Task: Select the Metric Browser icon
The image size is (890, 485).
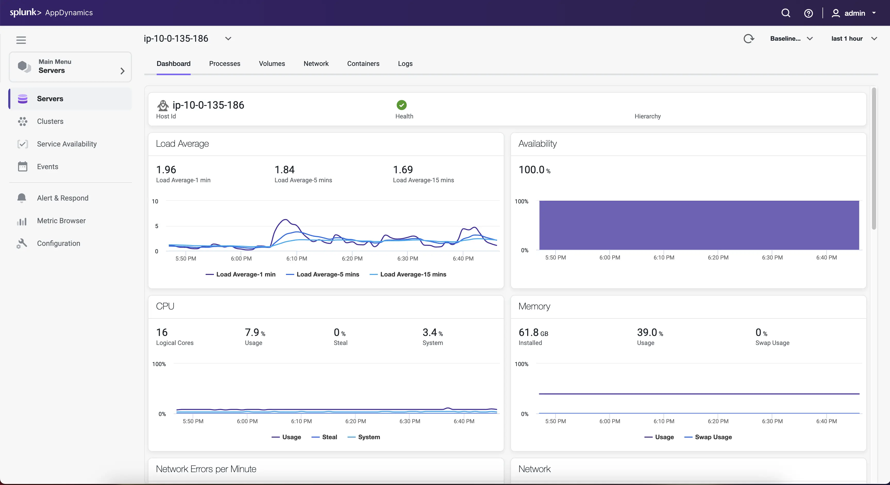Action: click(x=22, y=221)
